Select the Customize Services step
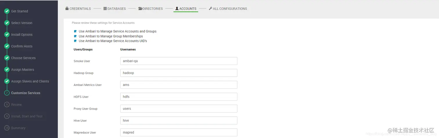This screenshot has height=138, width=439. [x=26, y=93]
